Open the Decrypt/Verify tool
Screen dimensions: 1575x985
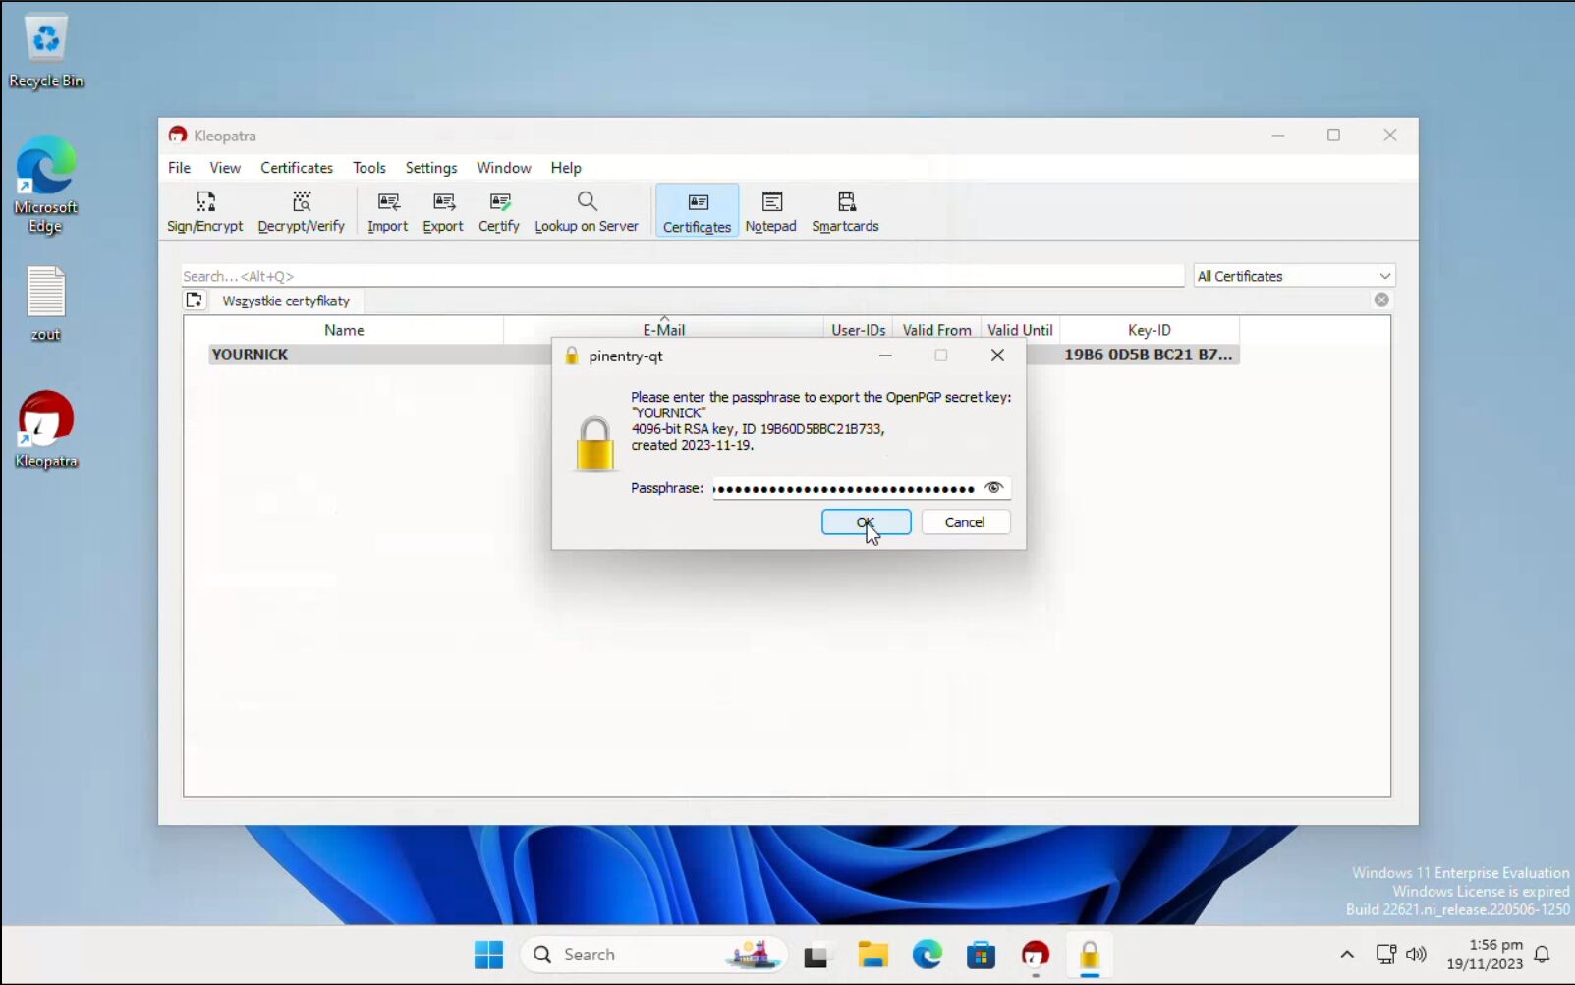(301, 210)
